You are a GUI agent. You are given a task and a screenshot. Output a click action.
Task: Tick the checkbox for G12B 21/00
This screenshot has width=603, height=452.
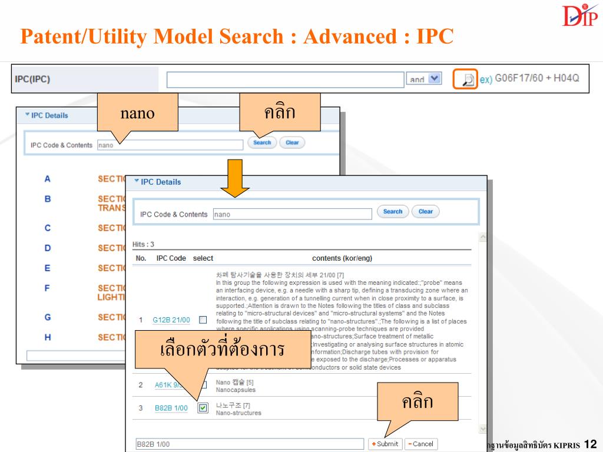[203, 320]
